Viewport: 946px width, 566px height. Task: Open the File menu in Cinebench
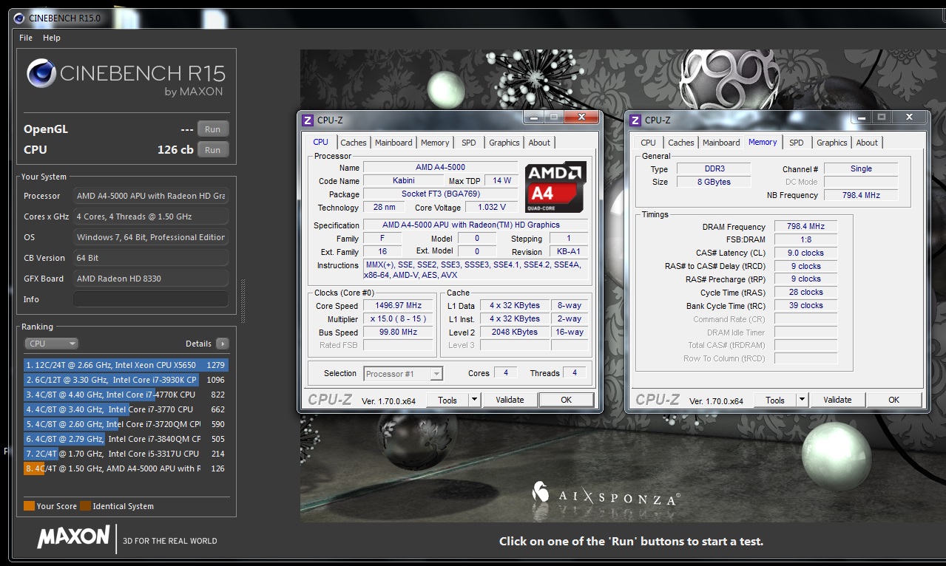pyautogui.click(x=25, y=38)
